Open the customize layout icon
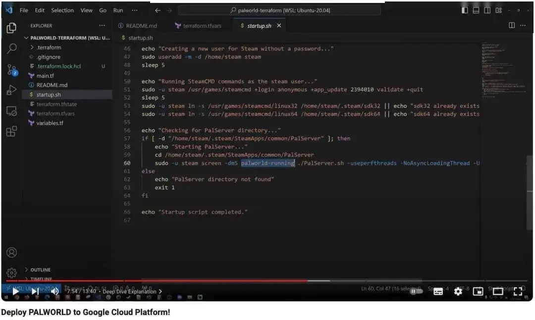The image size is (535, 320). click(498, 10)
